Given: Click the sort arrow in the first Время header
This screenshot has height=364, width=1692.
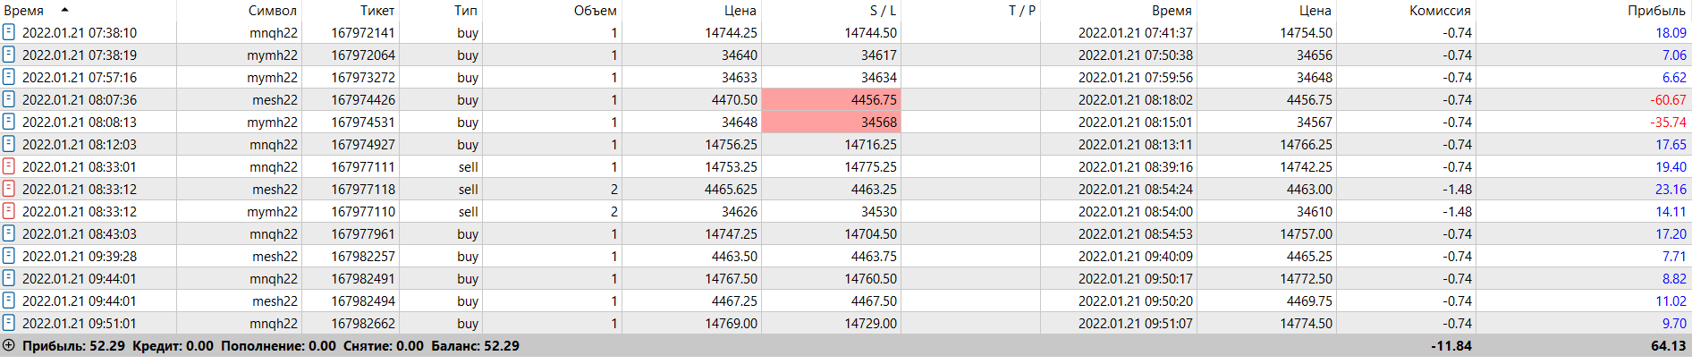Looking at the screenshot, I should 64,10.
